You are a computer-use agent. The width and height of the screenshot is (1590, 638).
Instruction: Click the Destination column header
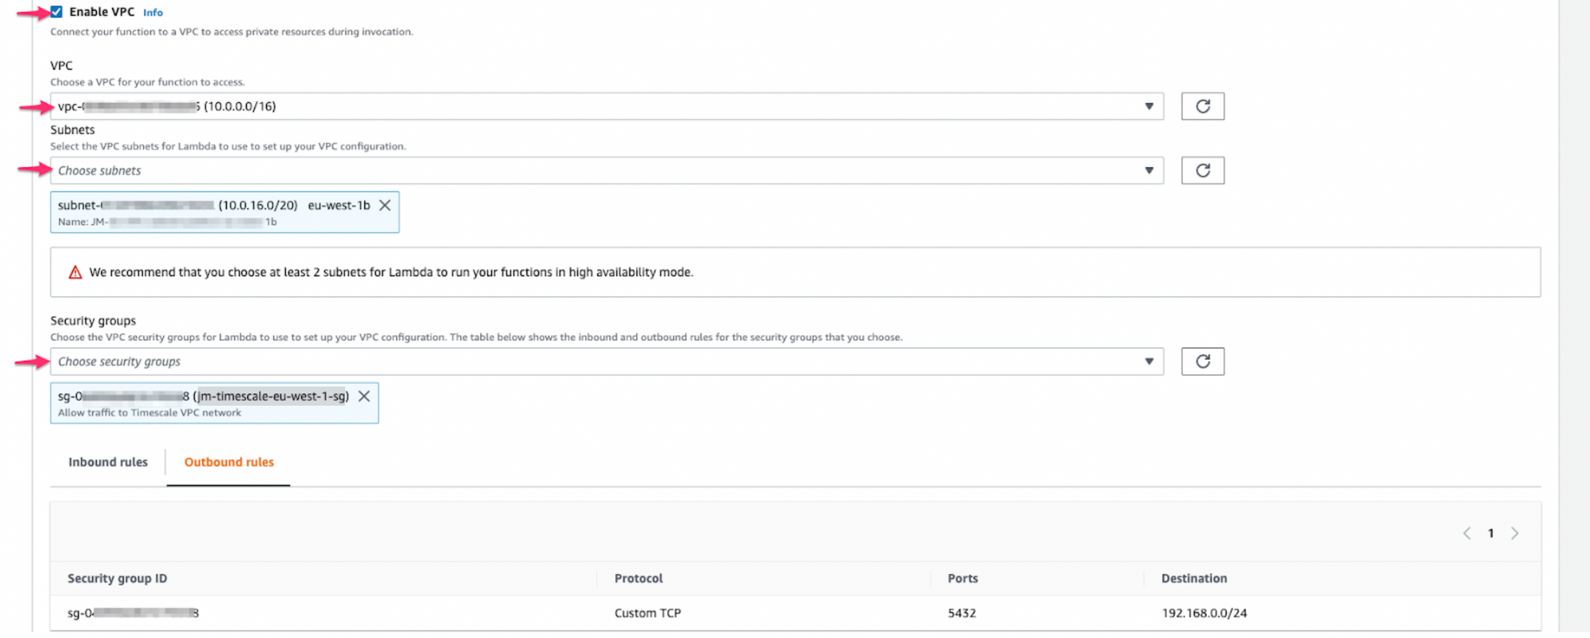coord(1193,578)
